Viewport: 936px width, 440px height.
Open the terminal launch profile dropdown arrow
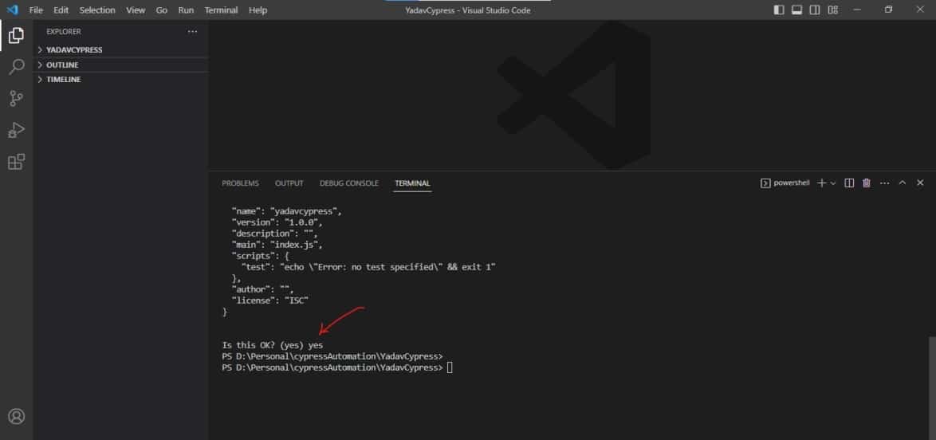click(833, 183)
